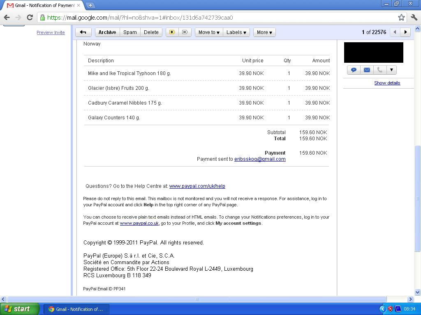The width and height of the screenshot is (421, 315).
Task: Click the blue monitor tray icon
Action: pos(398,309)
